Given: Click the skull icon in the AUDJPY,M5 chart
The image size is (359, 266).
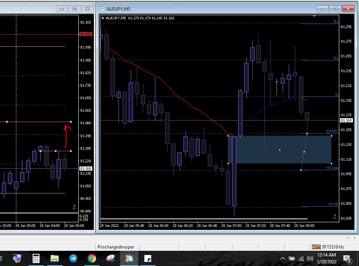Looking at the screenshot, I should 335,217.
